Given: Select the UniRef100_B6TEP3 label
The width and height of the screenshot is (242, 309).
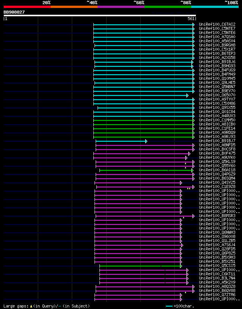Looking at the screenshot, I should pos(217,53).
